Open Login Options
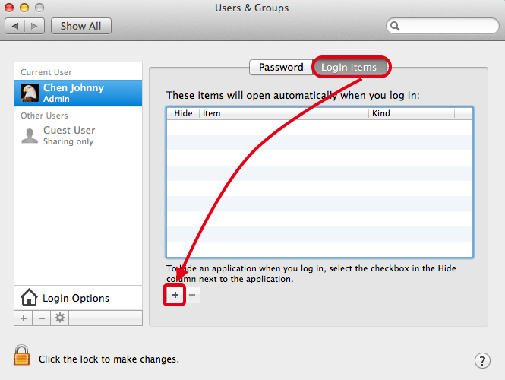The width and height of the screenshot is (505, 380). click(78, 298)
